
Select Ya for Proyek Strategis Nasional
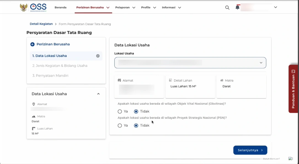point(120,126)
